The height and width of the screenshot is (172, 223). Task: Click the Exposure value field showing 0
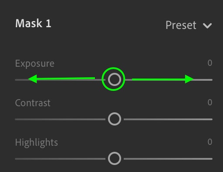210,63
